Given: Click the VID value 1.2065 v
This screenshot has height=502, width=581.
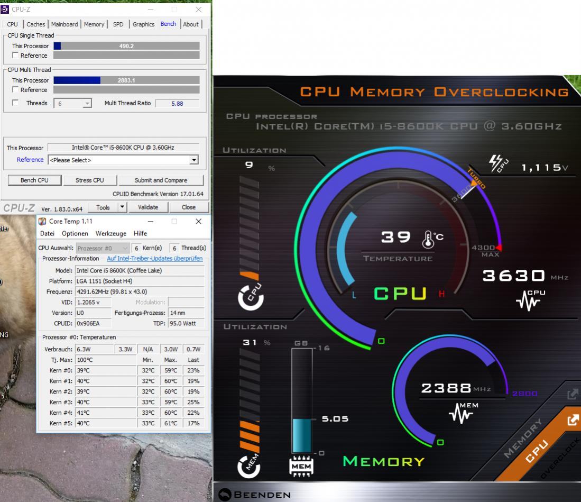Looking at the screenshot, I should point(94,302).
